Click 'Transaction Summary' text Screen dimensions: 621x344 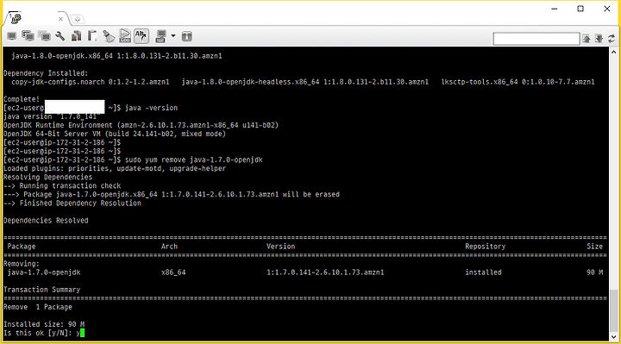tap(41, 290)
